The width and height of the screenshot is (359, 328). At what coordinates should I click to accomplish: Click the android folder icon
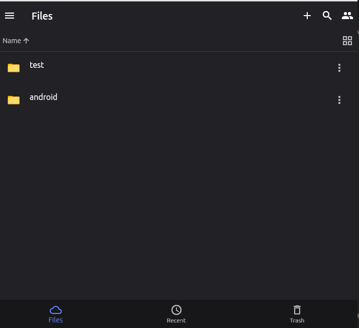point(14,100)
